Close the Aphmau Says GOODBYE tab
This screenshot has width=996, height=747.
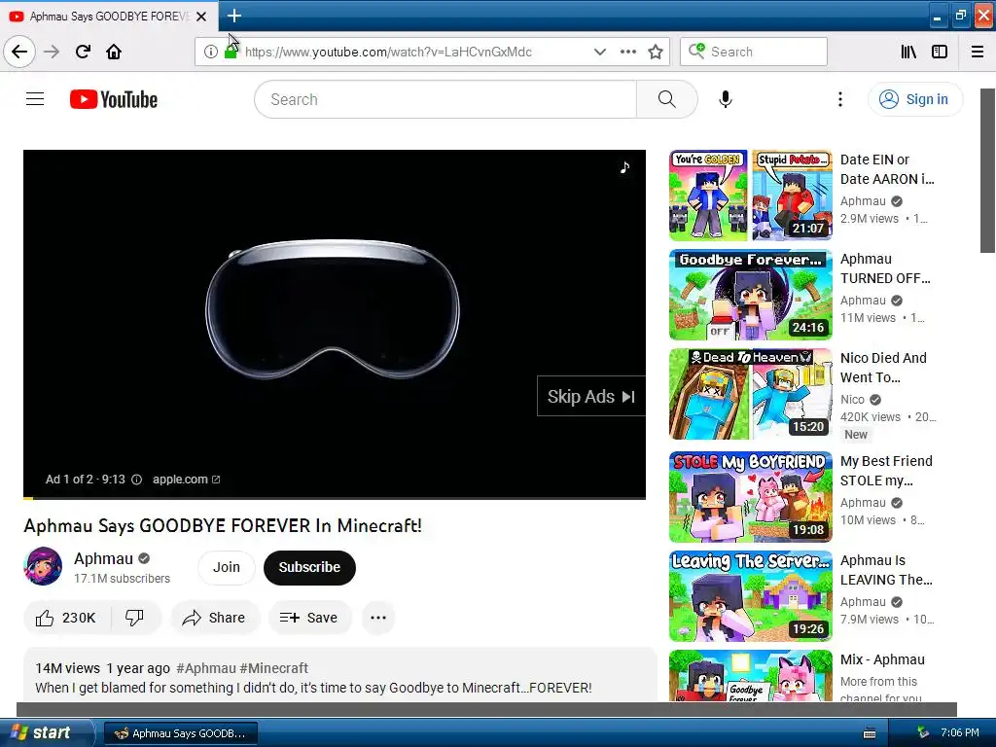click(201, 17)
